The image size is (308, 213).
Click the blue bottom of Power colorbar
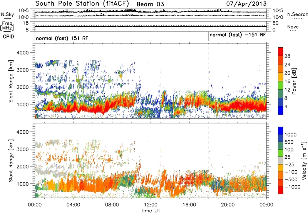281,110
